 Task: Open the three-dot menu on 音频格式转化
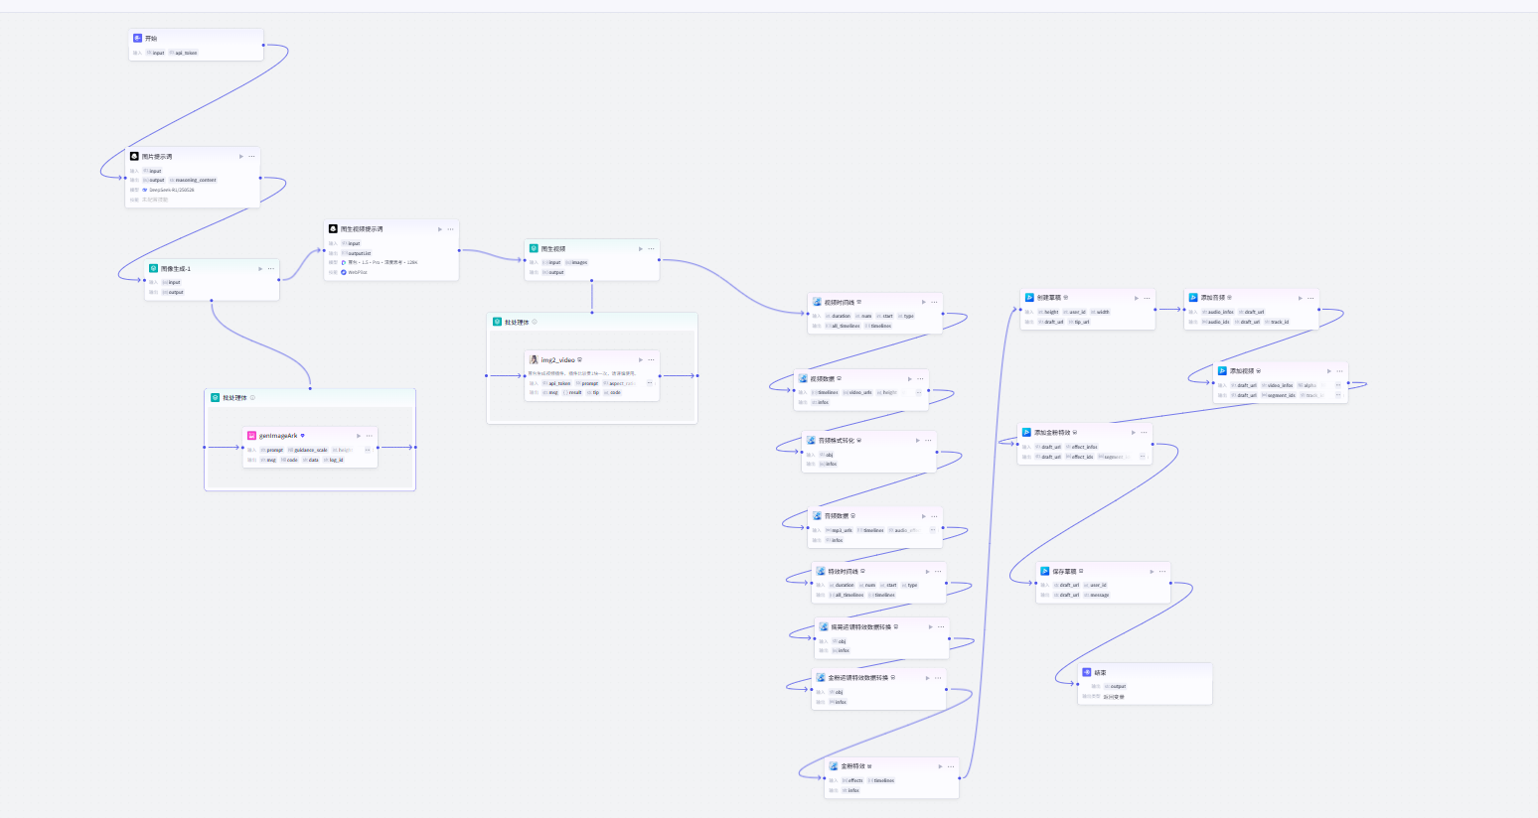pyautogui.click(x=928, y=440)
